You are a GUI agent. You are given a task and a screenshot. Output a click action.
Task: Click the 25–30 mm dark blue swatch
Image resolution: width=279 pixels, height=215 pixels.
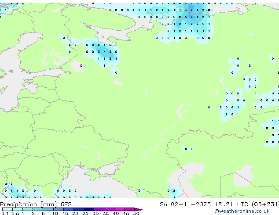[x=89, y=209]
